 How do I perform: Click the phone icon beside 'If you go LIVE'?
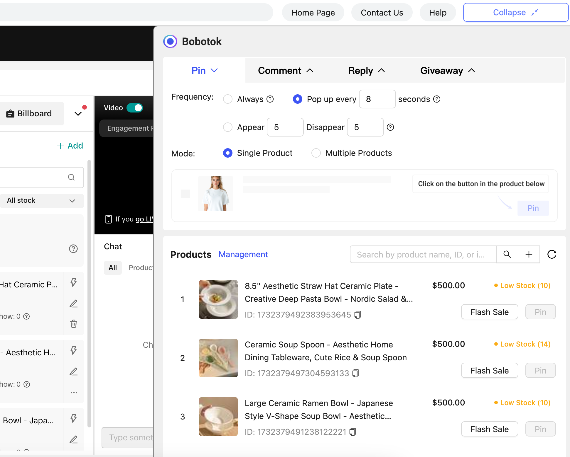pos(109,219)
